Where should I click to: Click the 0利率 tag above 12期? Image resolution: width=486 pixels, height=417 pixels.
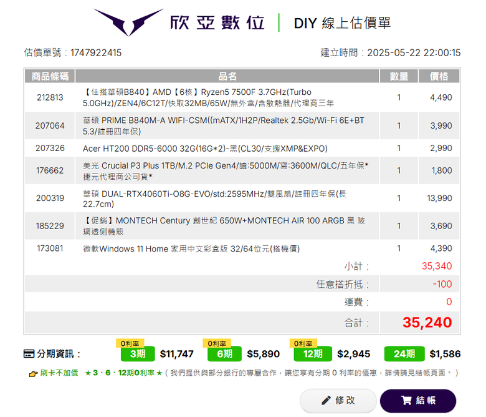303,343
